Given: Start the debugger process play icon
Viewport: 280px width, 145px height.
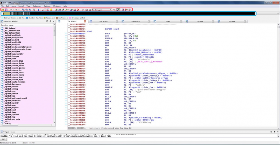Looking at the screenshot, I should coord(83,10).
